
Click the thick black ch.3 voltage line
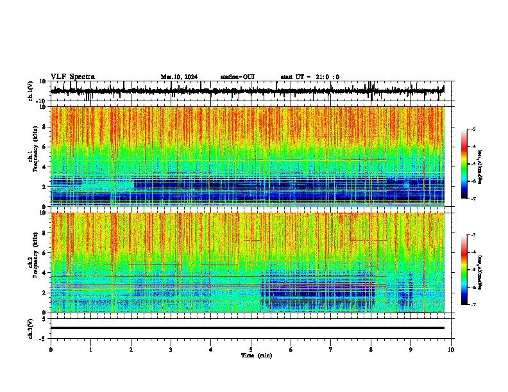click(x=248, y=328)
